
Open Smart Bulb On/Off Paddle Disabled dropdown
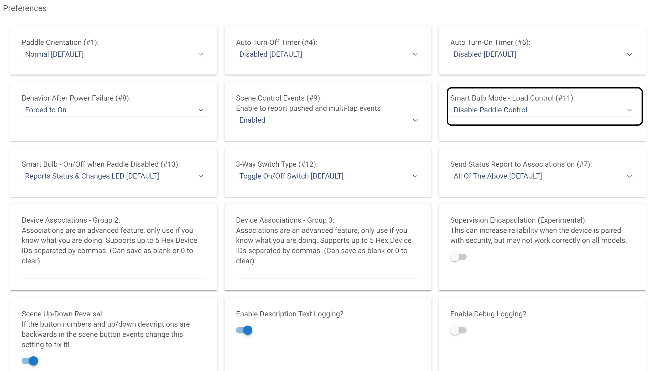point(113,176)
